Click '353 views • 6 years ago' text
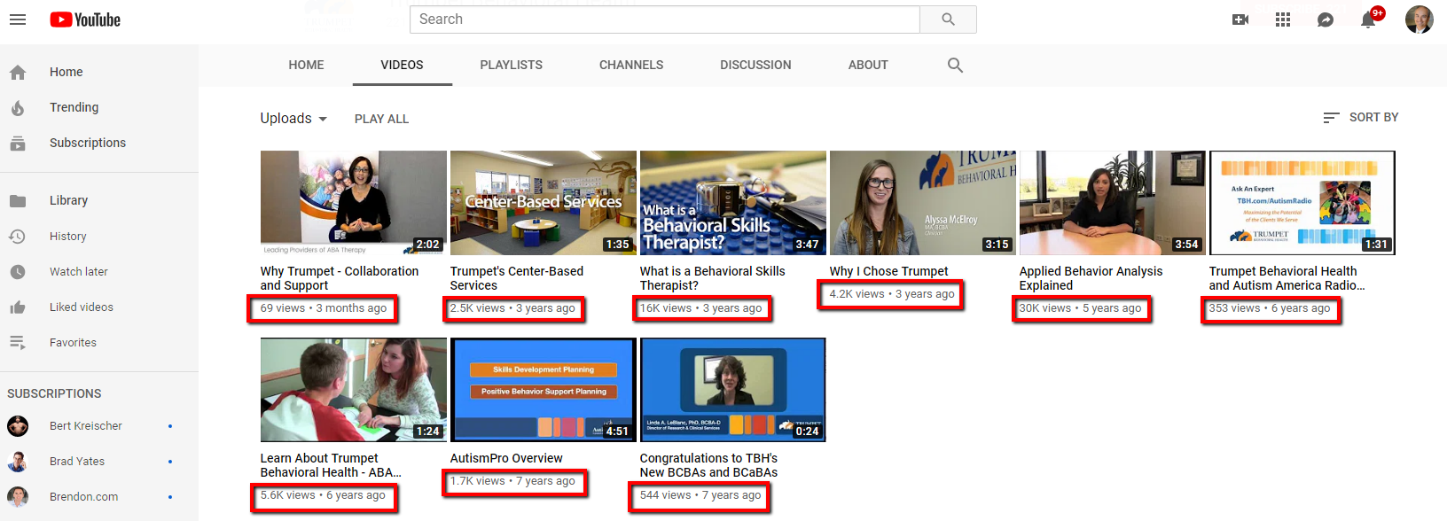The image size is (1447, 521). 1270,308
